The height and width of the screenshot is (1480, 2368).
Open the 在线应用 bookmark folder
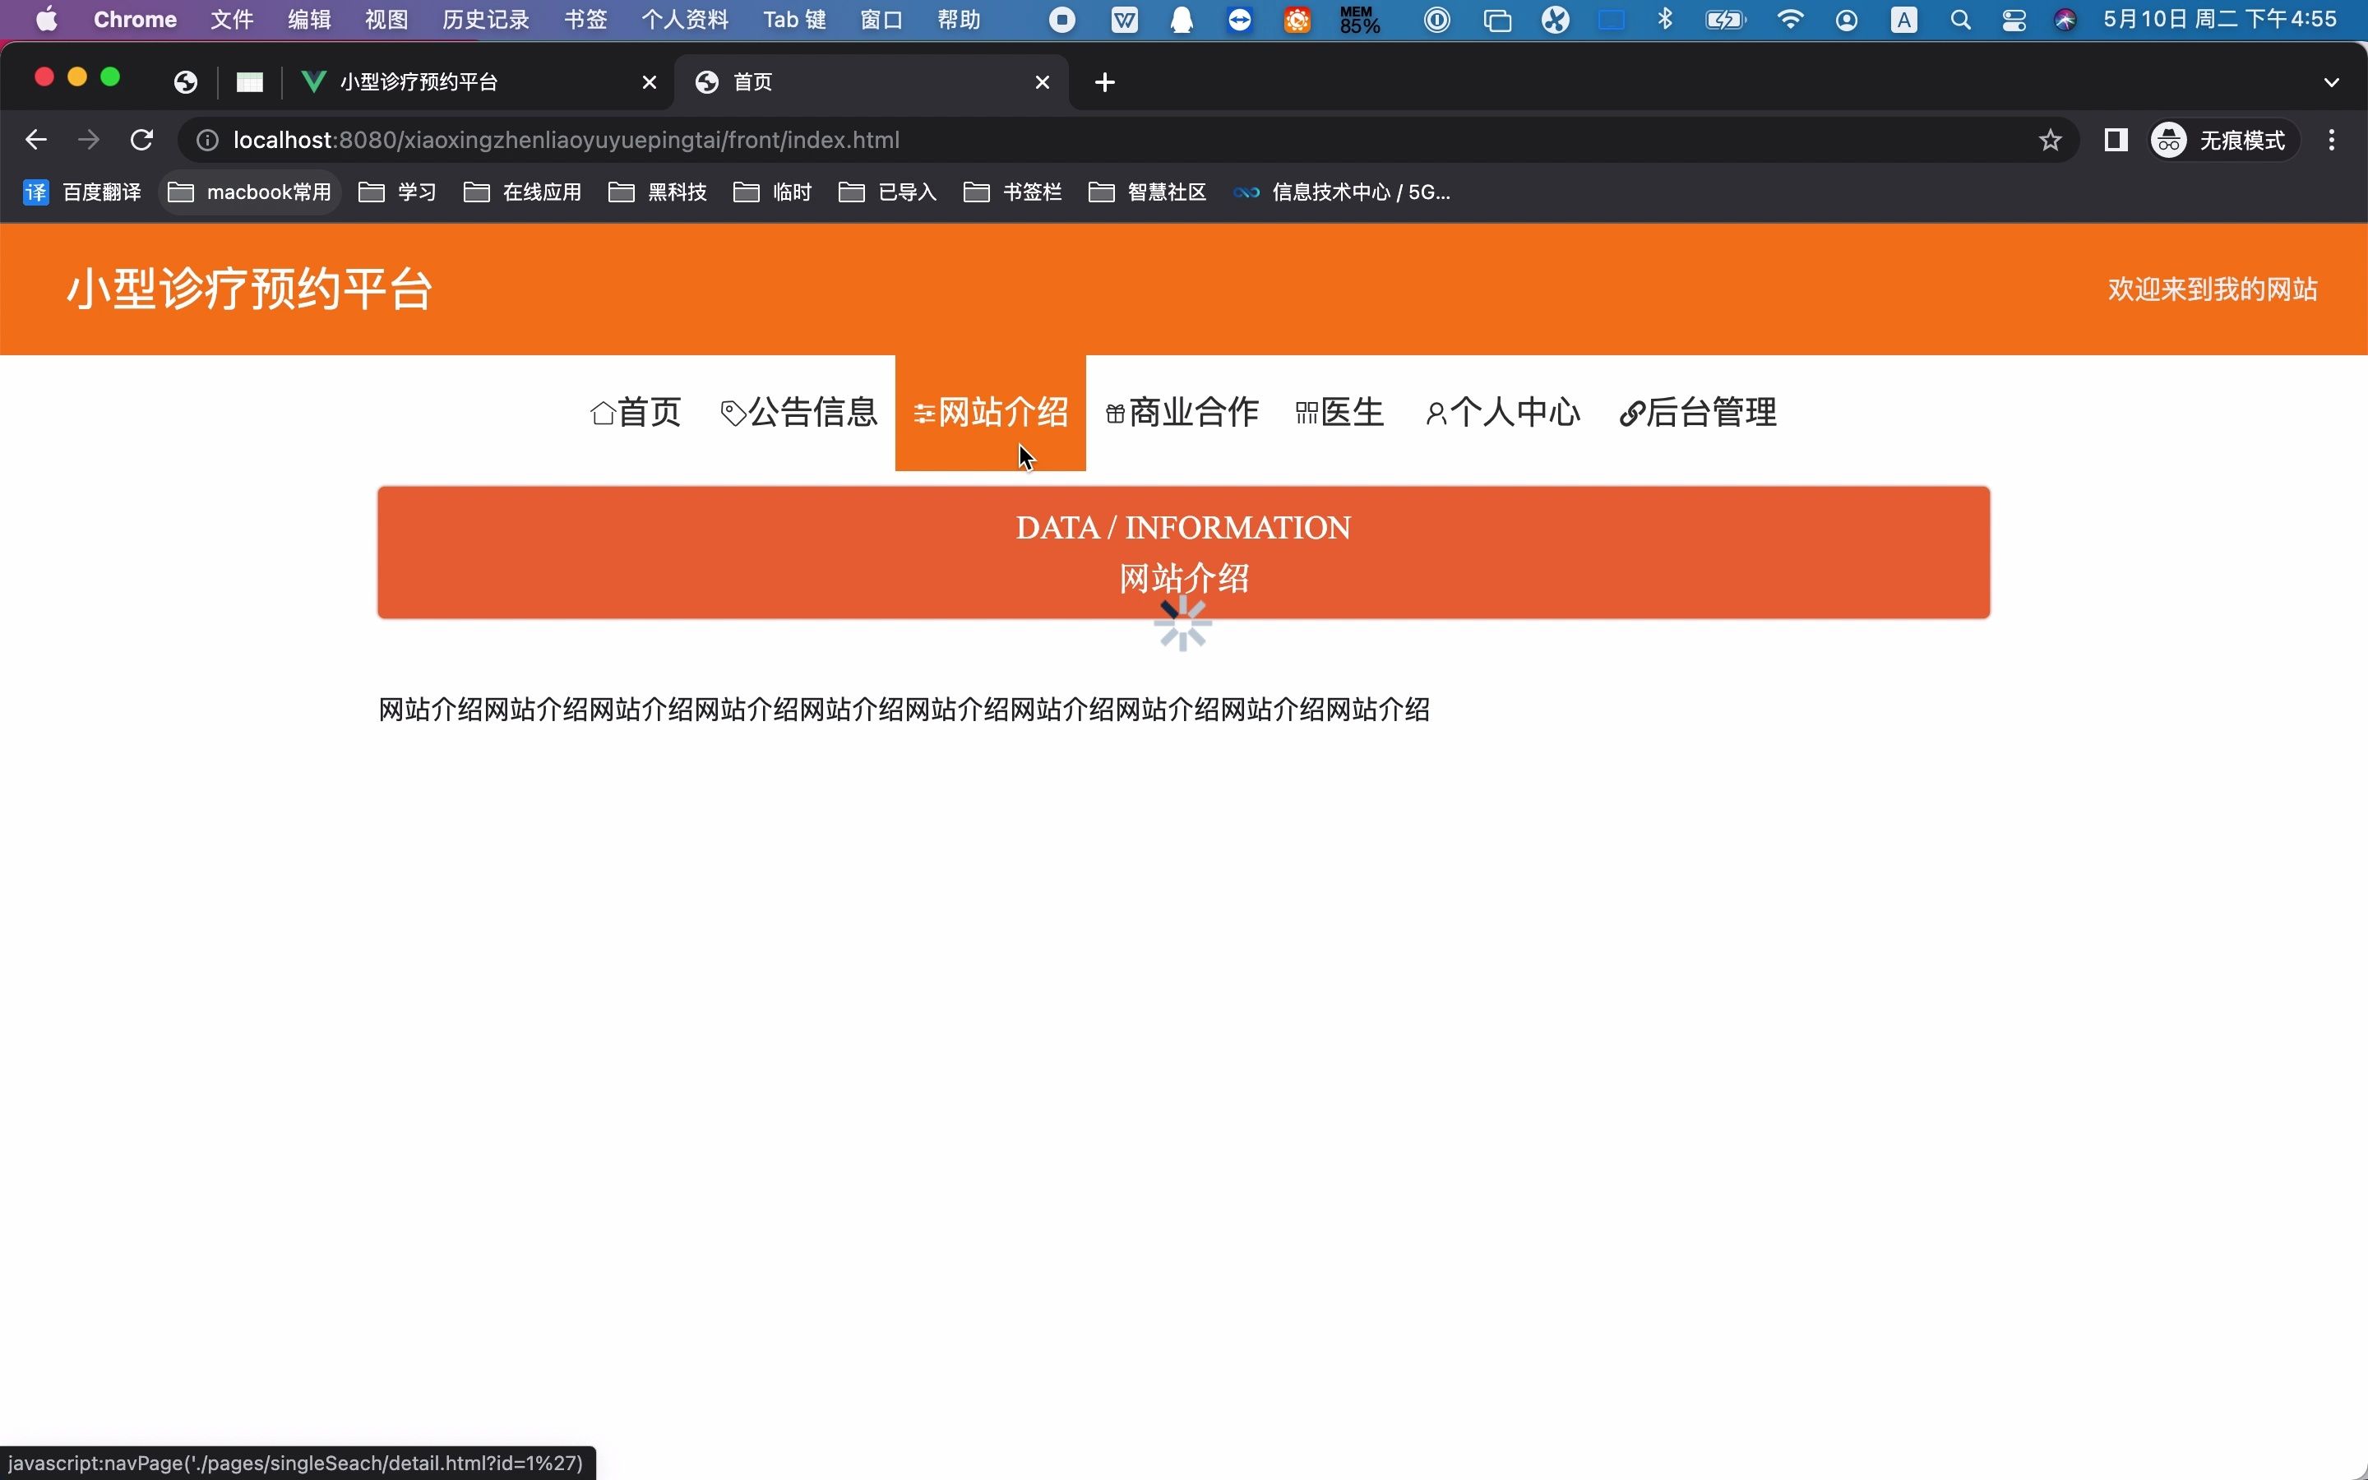click(x=523, y=192)
